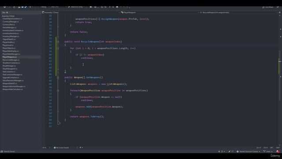Open InventoryItemContainer.cs file

13,30
